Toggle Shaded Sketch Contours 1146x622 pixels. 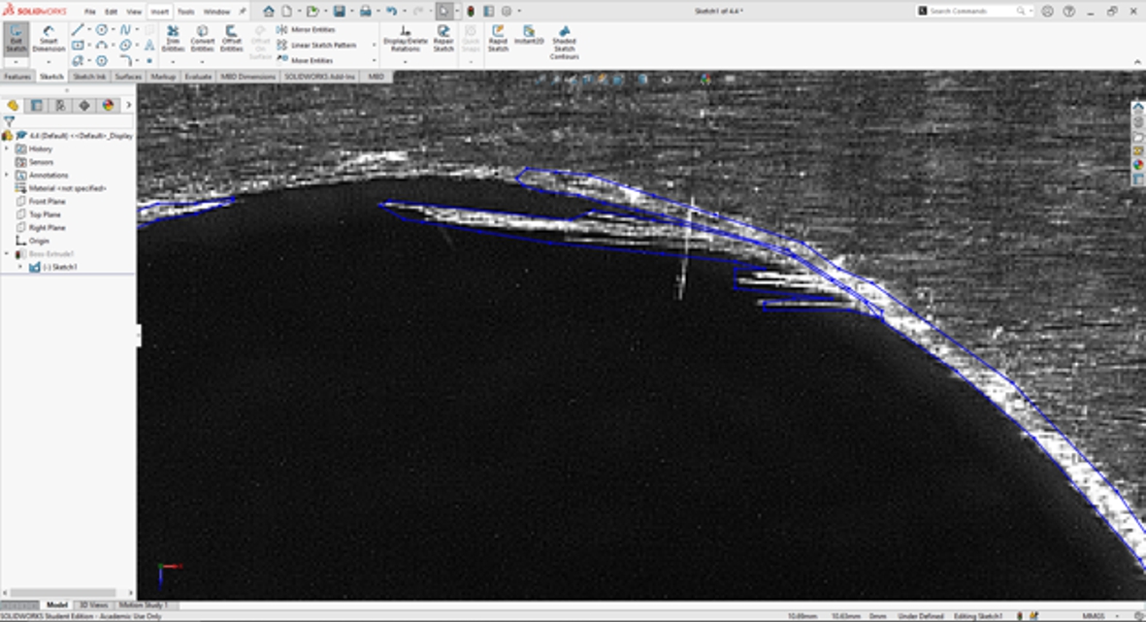click(564, 43)
